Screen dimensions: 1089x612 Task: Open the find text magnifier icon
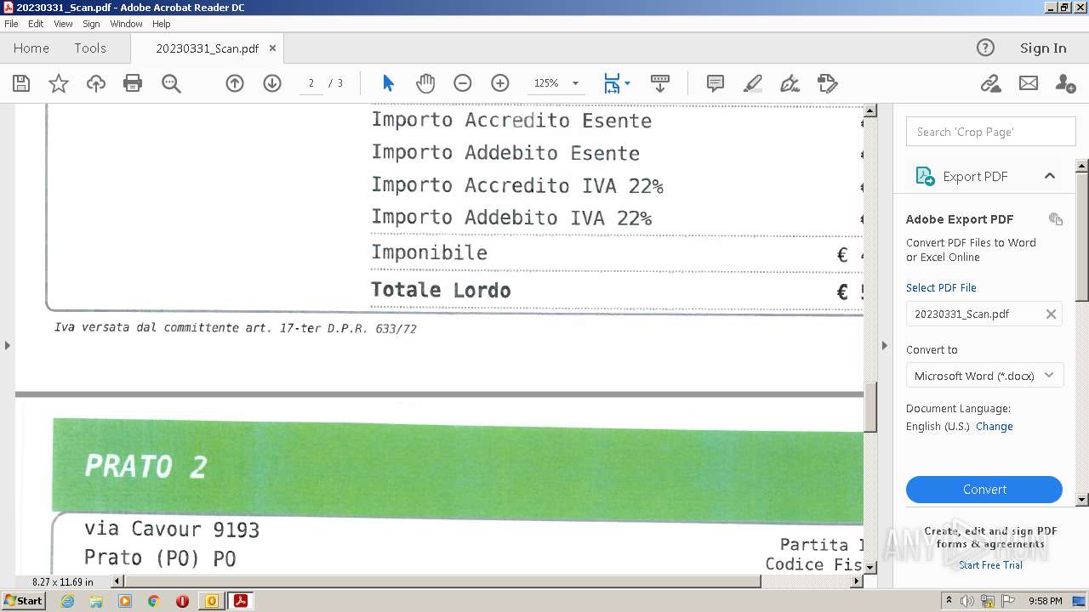171,83
